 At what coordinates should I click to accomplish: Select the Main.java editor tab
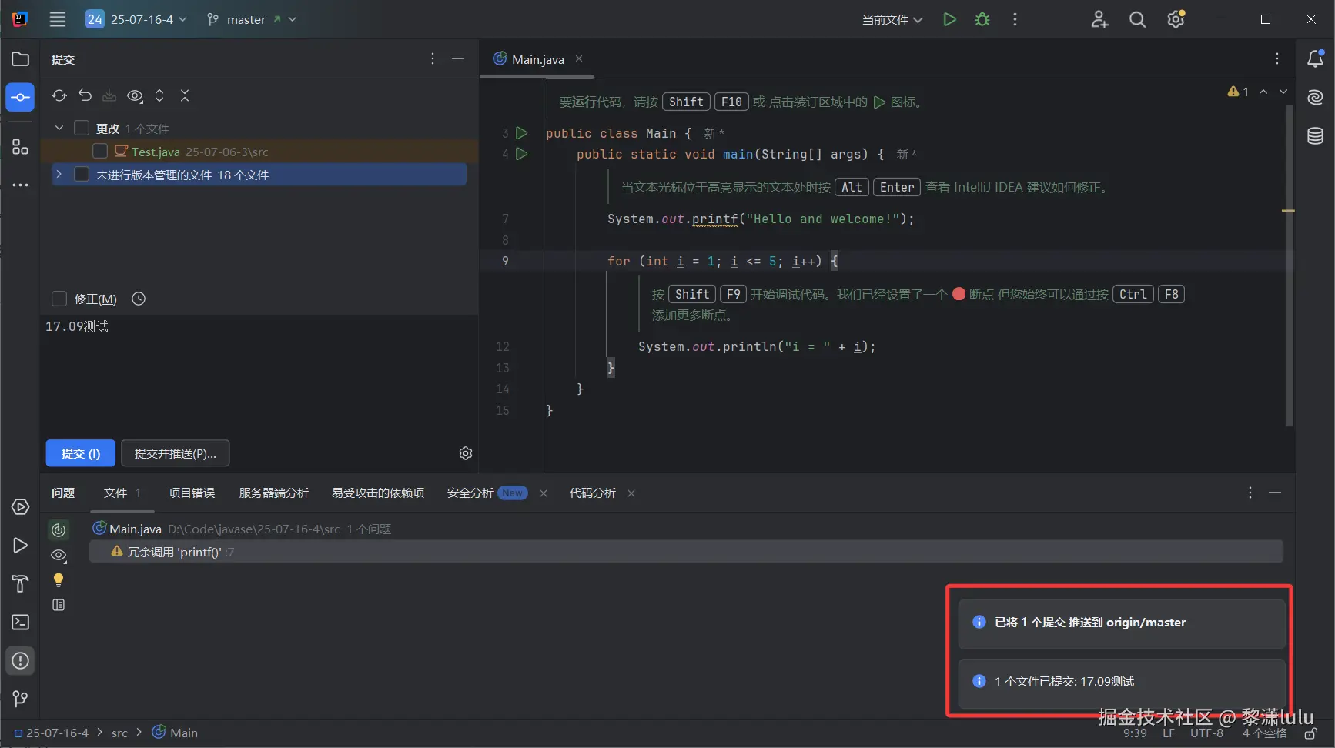coord(537,59)
